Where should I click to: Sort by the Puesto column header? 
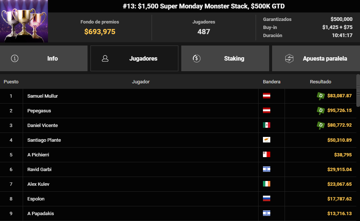pyautogui.click(x=11, y=82)
